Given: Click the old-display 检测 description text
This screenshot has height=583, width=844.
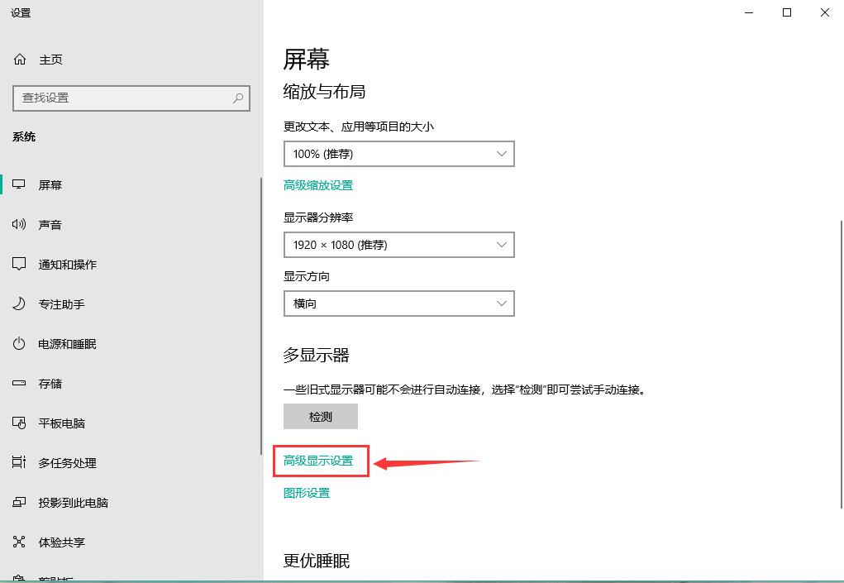Looking at the screenshot, I should pyautogui.click(x=465, y=389).
